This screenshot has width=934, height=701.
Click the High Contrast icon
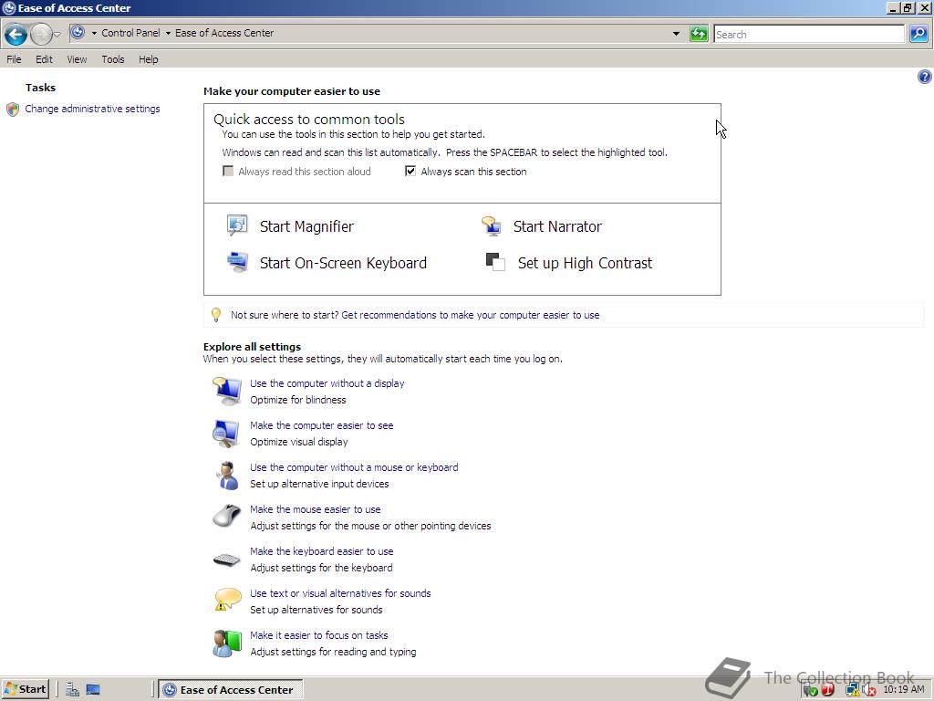tap(495, 262)
